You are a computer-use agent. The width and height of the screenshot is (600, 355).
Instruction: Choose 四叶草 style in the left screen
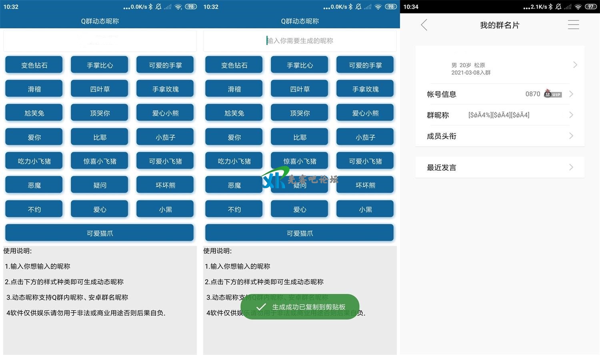pyautogui.click(x=100, y=89)
